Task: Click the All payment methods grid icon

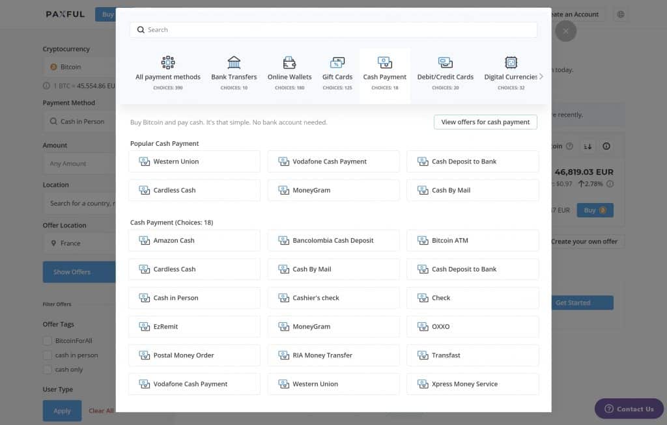Action: pos(168,62)
